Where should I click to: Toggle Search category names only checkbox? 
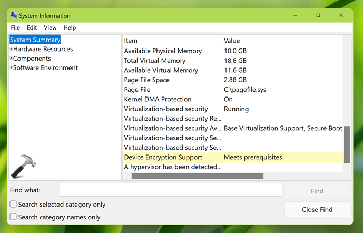[13, 217]
